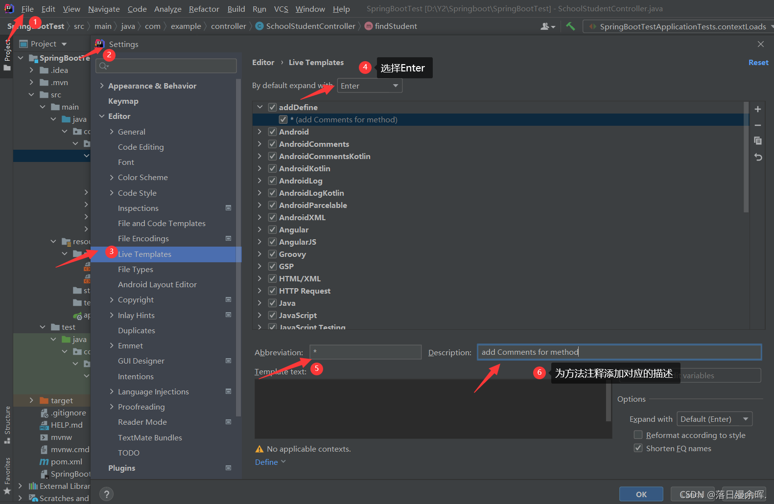Image resolution: width=774 pixels, height=504 pixels.
Task: Click the Settings help question mark button
Action: coord(106,494)
